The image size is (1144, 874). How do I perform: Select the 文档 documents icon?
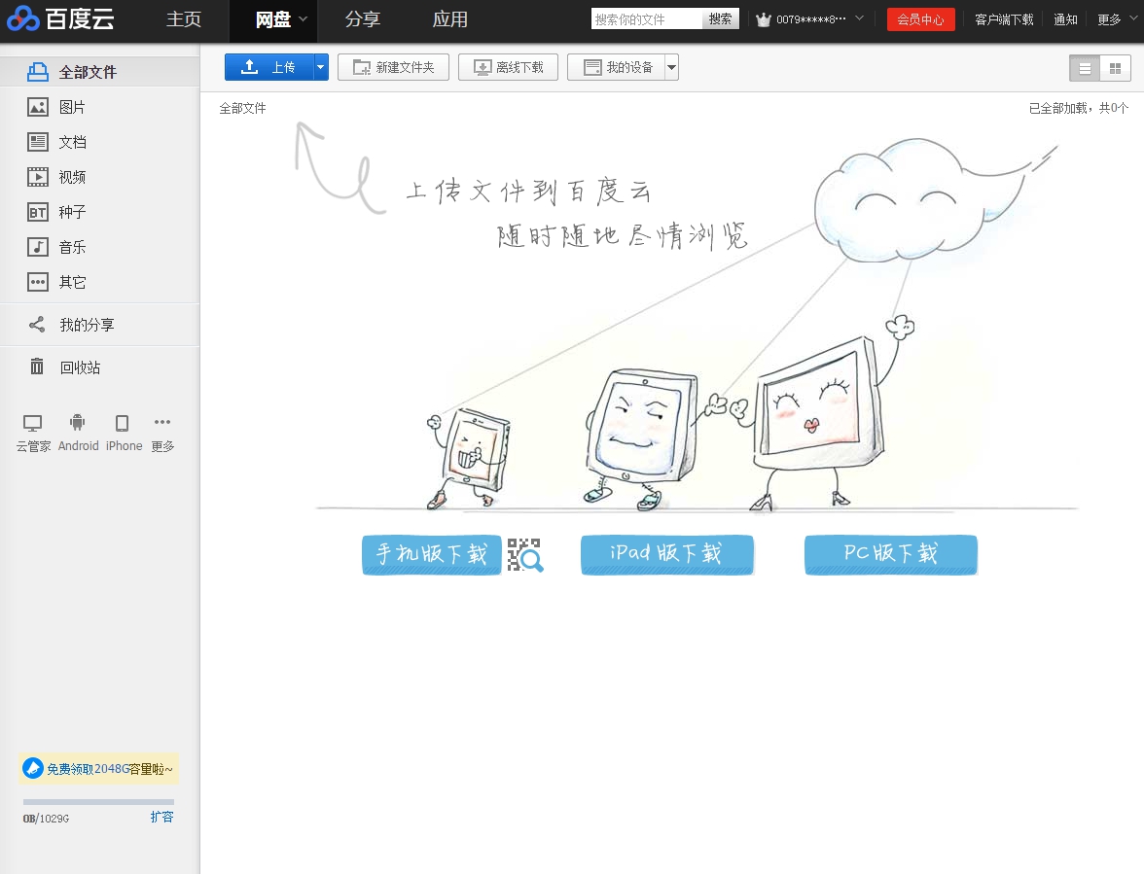(38, 141)
